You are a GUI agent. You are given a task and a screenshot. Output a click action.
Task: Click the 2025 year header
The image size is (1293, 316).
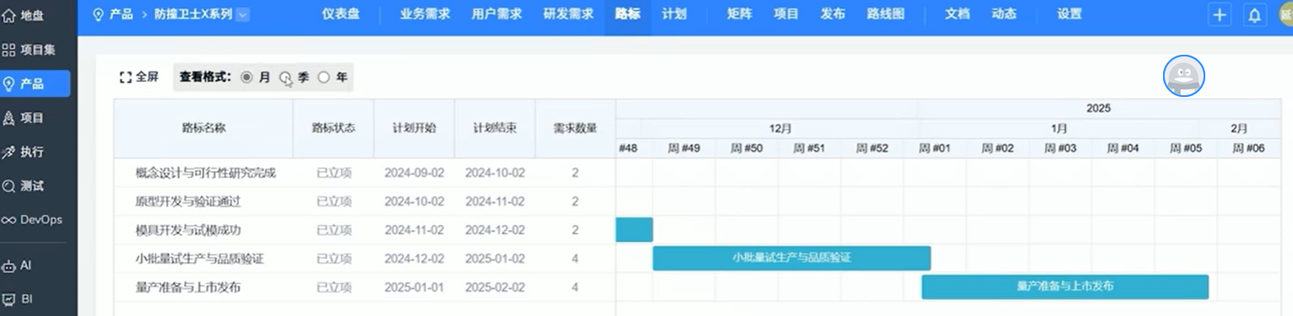coord(1099,109)
